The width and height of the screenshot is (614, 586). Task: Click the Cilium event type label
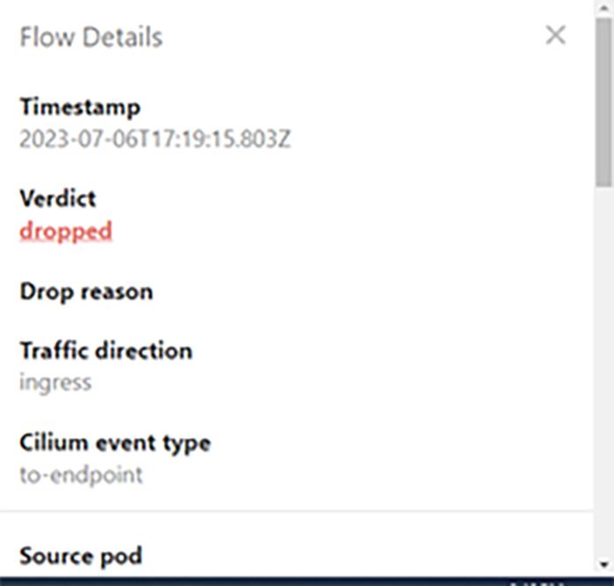pos(115,442)
